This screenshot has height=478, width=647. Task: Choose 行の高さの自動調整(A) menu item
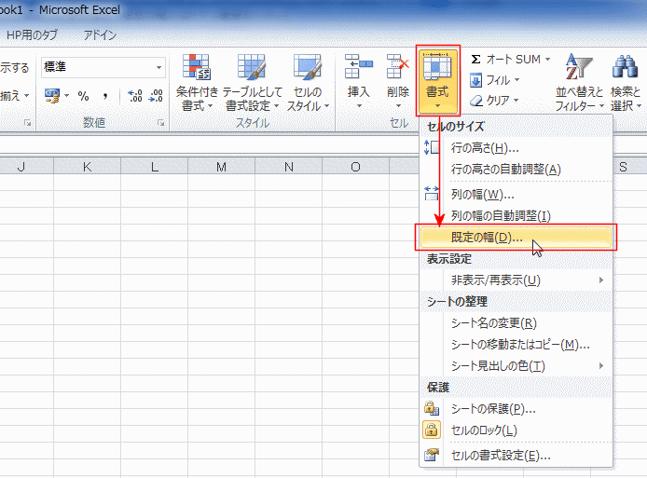[x=516, y=169]
